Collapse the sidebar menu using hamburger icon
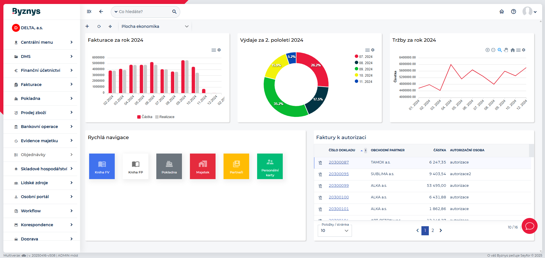545x258 pixels. [x=89, y=12]
